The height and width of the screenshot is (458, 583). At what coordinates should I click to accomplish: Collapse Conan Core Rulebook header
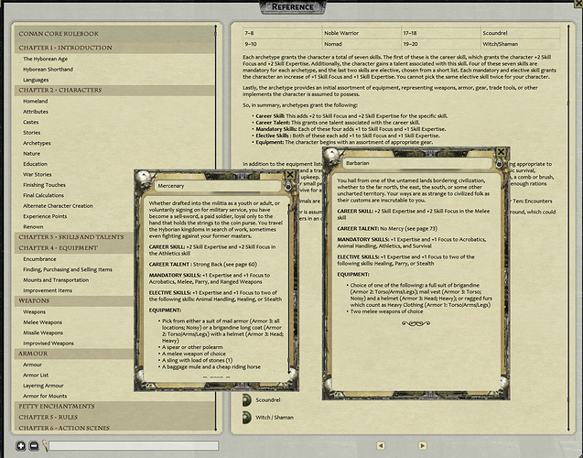coord(114,34)
